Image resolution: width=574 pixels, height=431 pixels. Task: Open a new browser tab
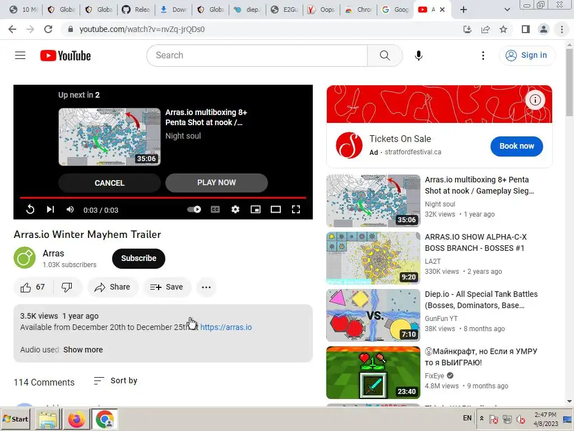click(463, 10)
